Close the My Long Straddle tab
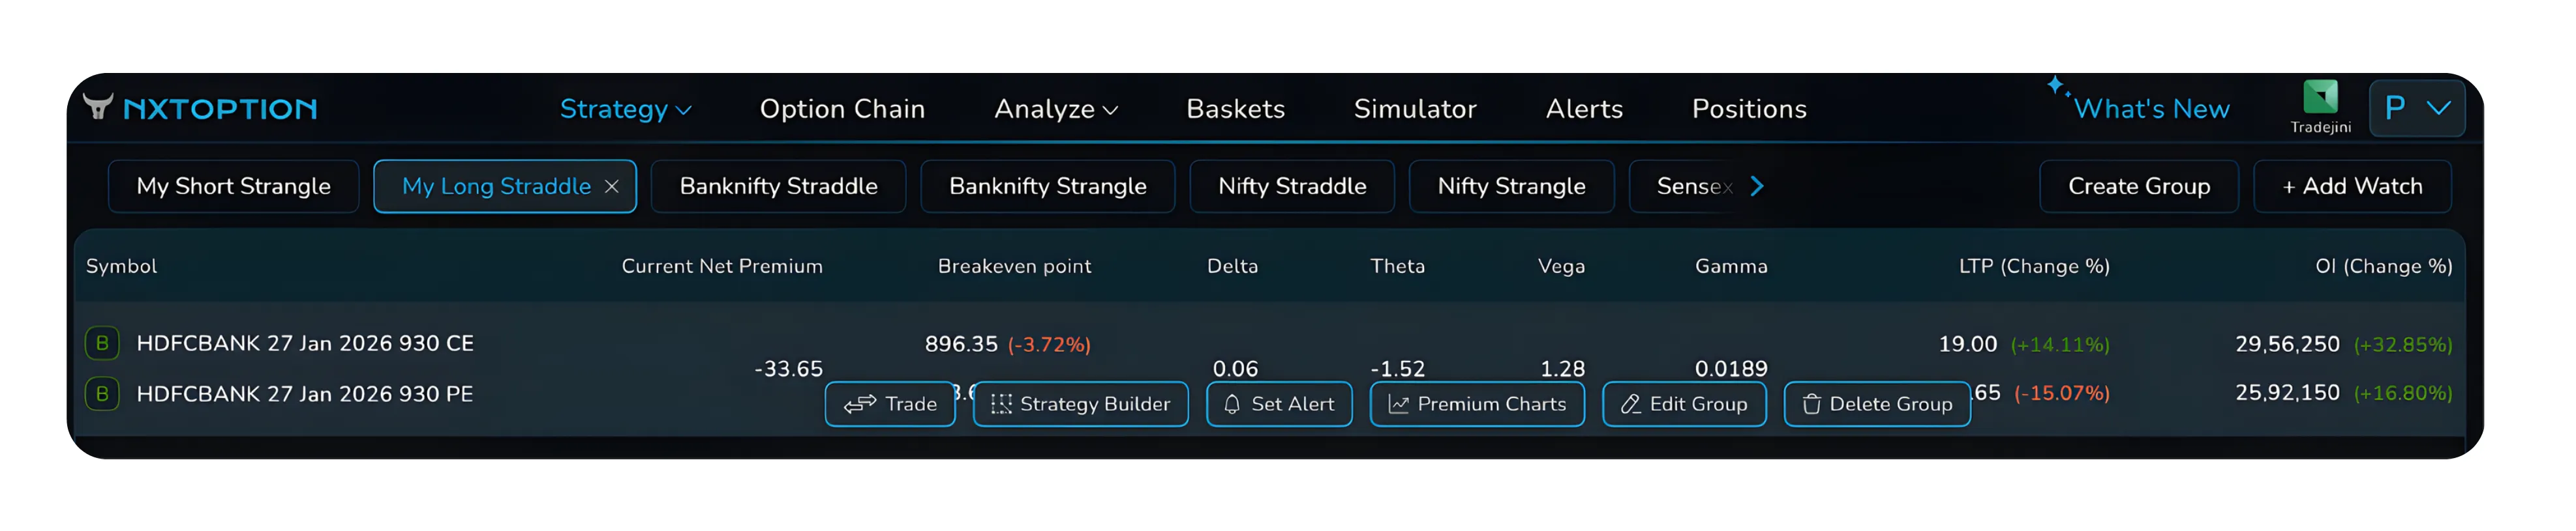This screenshot has height=531, width=2576. (613, 186)
